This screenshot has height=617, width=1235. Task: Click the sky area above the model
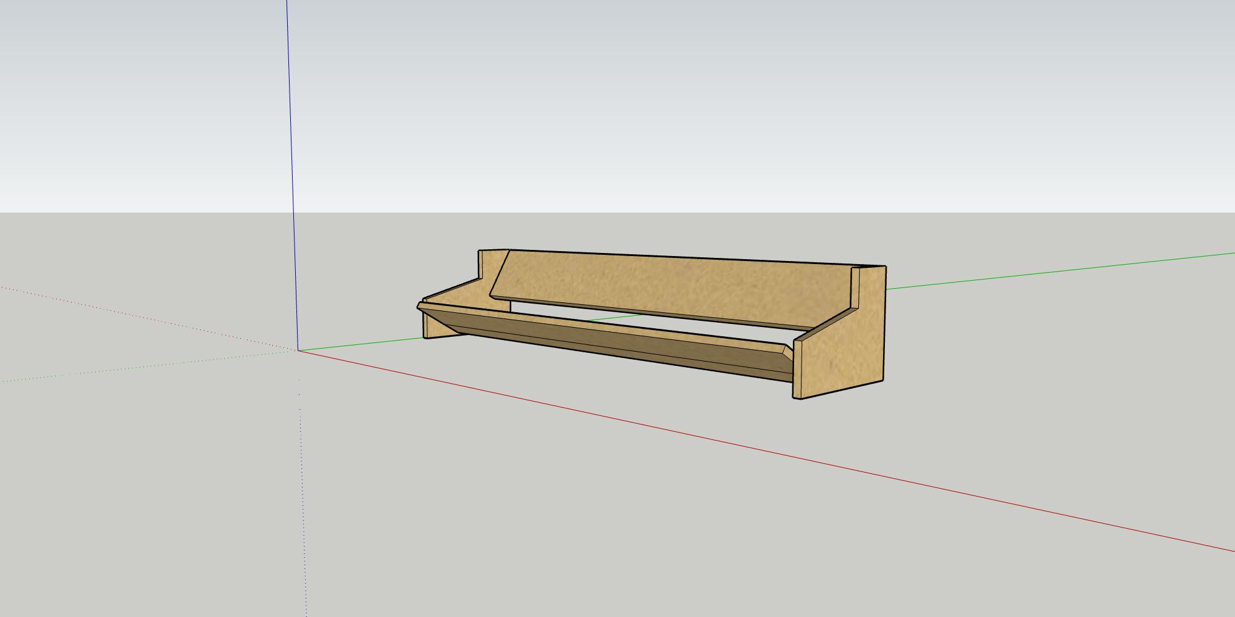[617, 93]
